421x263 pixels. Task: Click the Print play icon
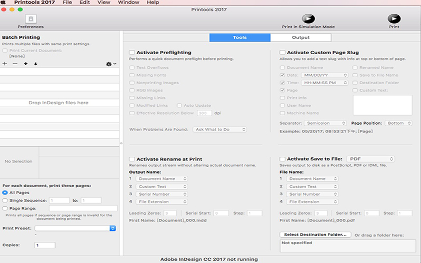coord(394,19)
